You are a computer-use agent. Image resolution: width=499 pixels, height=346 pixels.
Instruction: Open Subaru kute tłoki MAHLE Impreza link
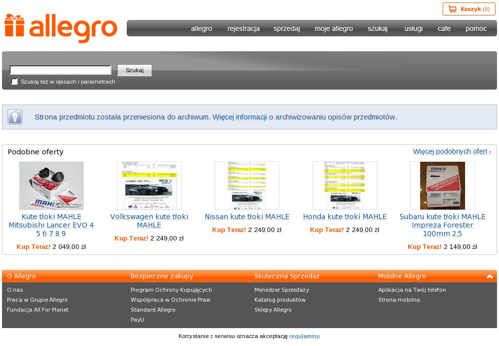(x=442, y=225)
